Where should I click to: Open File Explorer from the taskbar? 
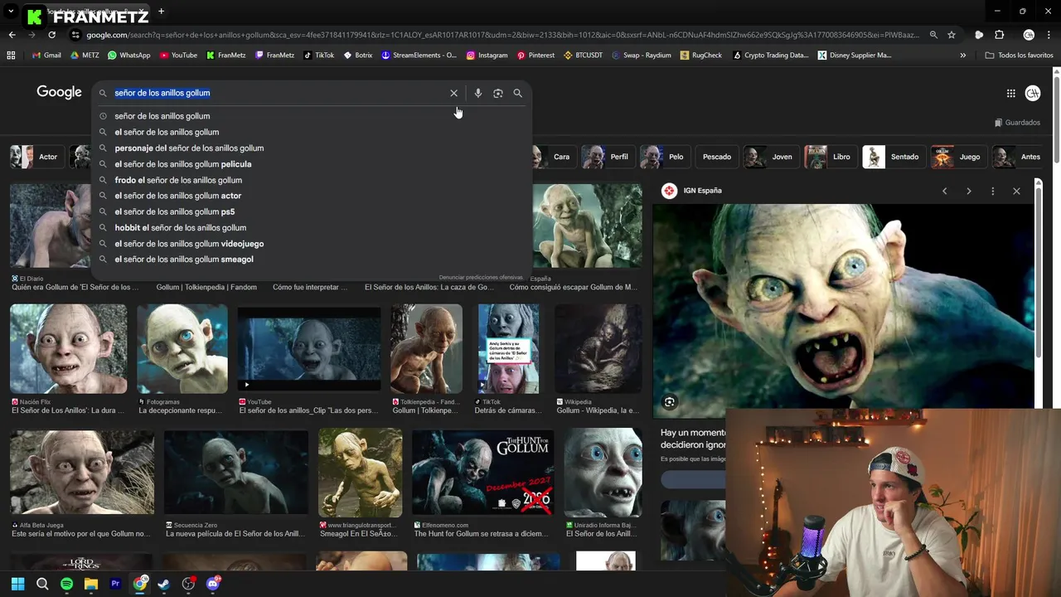coord(91,584)
